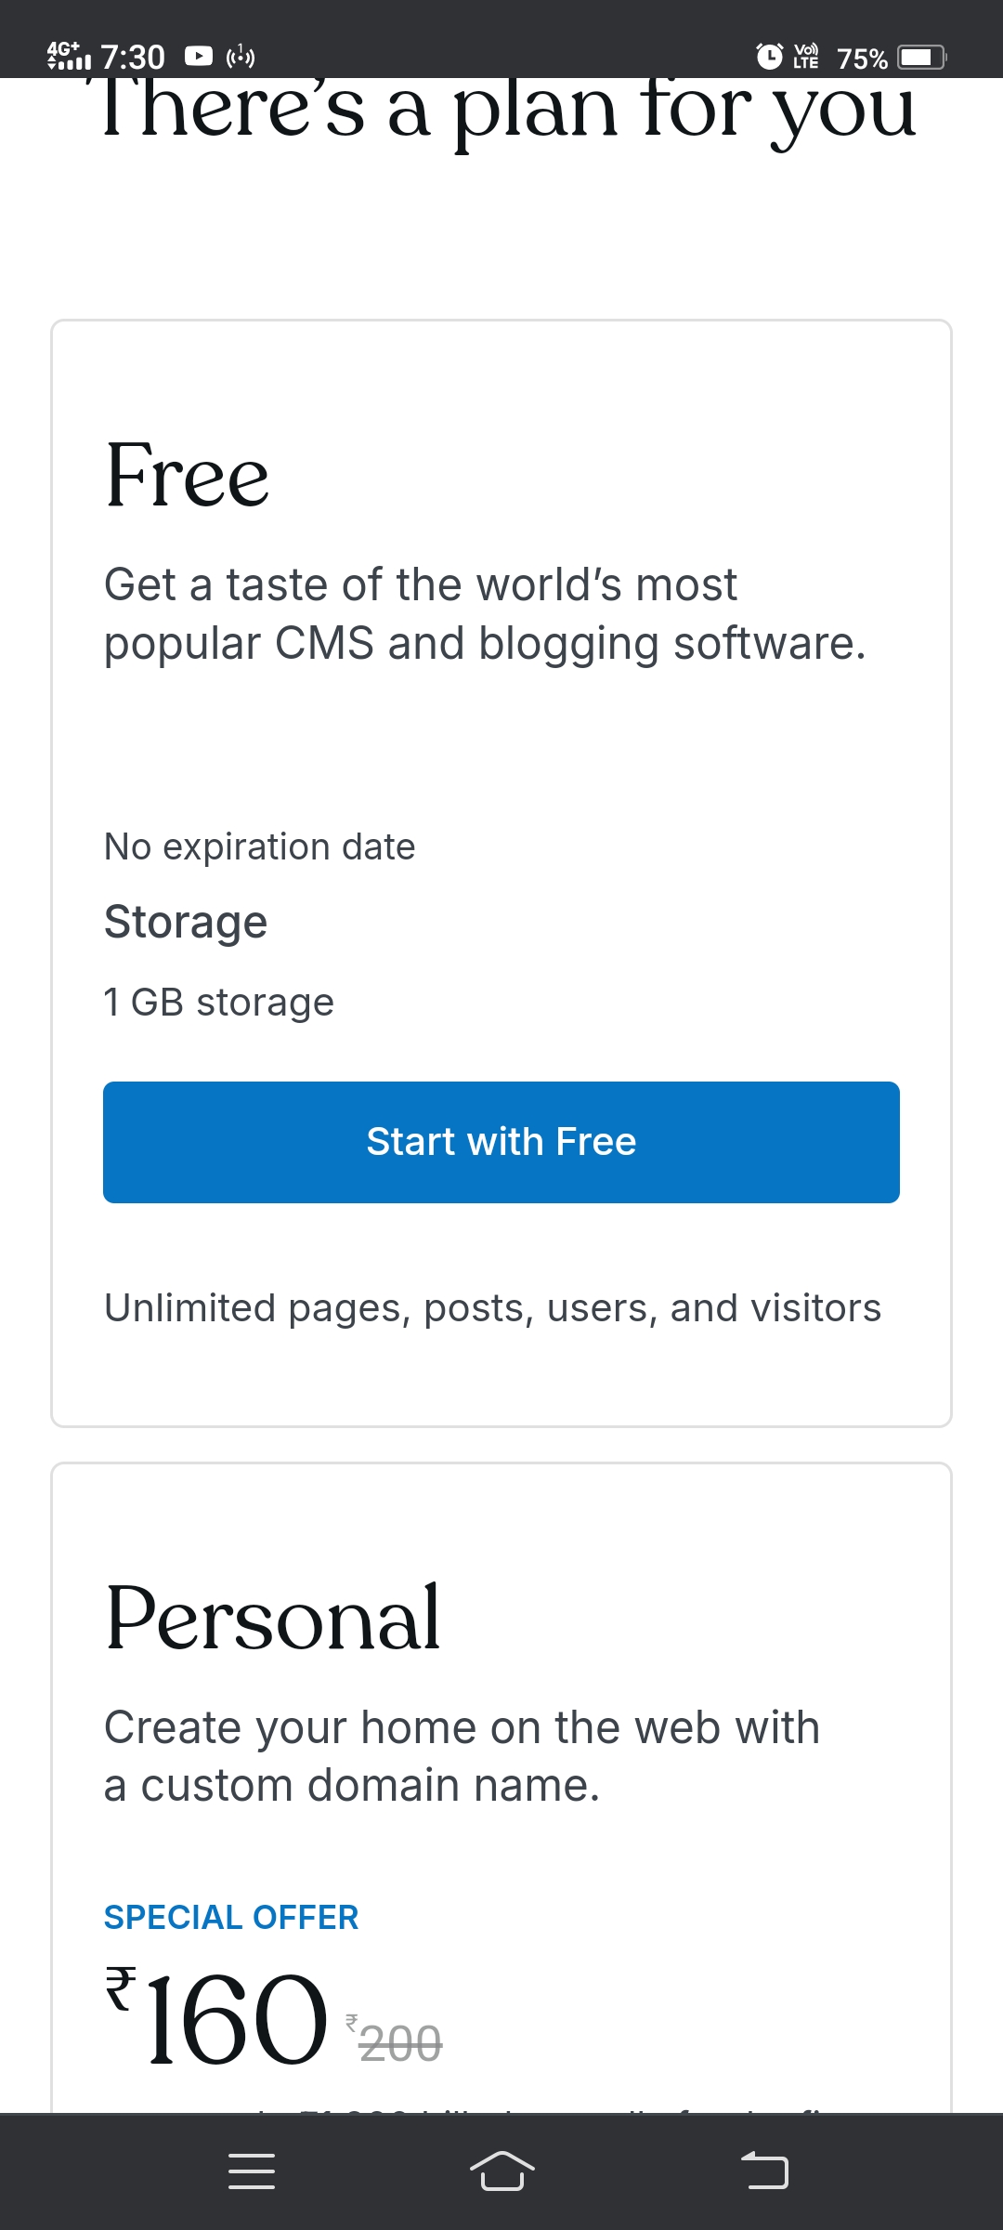Tap the alarm clock status icon

pos(769,57)
